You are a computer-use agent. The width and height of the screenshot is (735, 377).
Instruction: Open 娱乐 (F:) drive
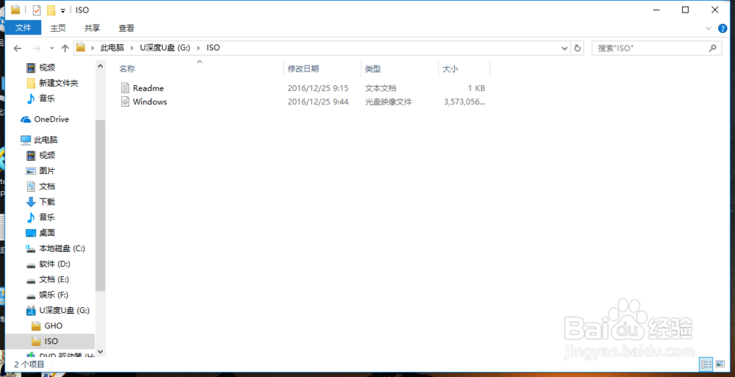point(54,295)
